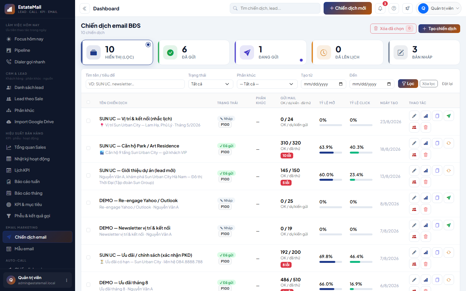Click the radio indicator on 'Hiển thị (lọc)' card
Viewport: 466px width, 291px height.
pyautogui.click(x=148, y=45)
